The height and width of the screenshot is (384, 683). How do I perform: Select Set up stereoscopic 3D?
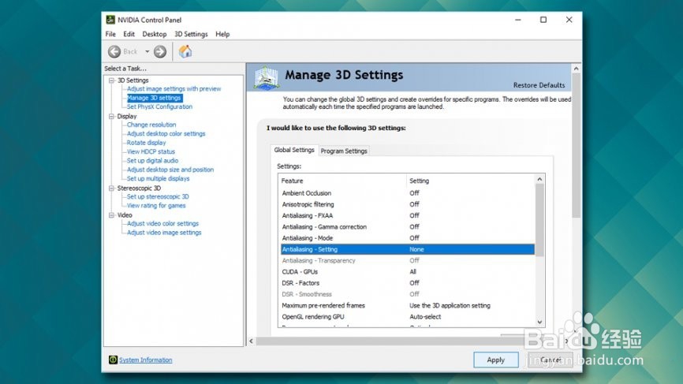158,197
